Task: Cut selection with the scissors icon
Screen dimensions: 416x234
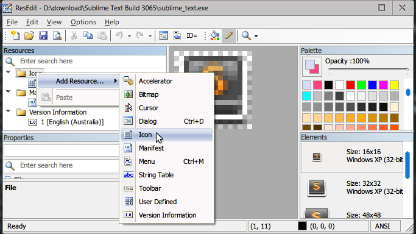Action: tap(74, 35)
